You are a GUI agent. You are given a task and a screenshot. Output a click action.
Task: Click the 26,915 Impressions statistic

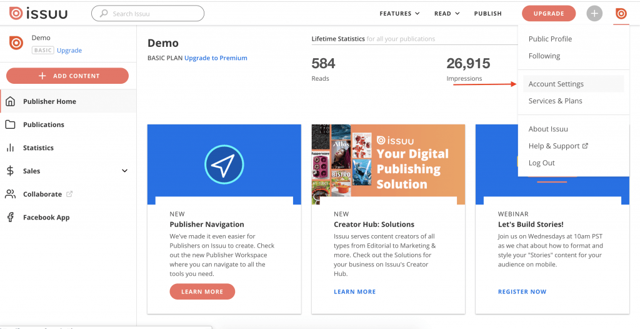coord(468,69)
